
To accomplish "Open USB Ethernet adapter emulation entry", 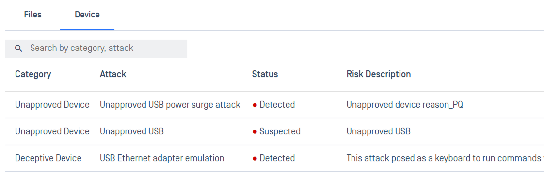I will click(162, 158).
